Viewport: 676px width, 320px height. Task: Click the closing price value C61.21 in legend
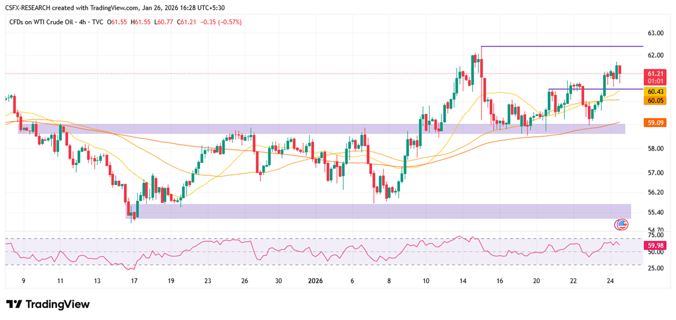point(187,22)
